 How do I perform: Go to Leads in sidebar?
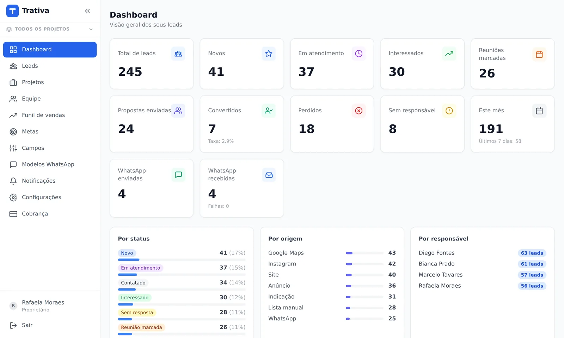pyautogui.click(x=50, y=66)
